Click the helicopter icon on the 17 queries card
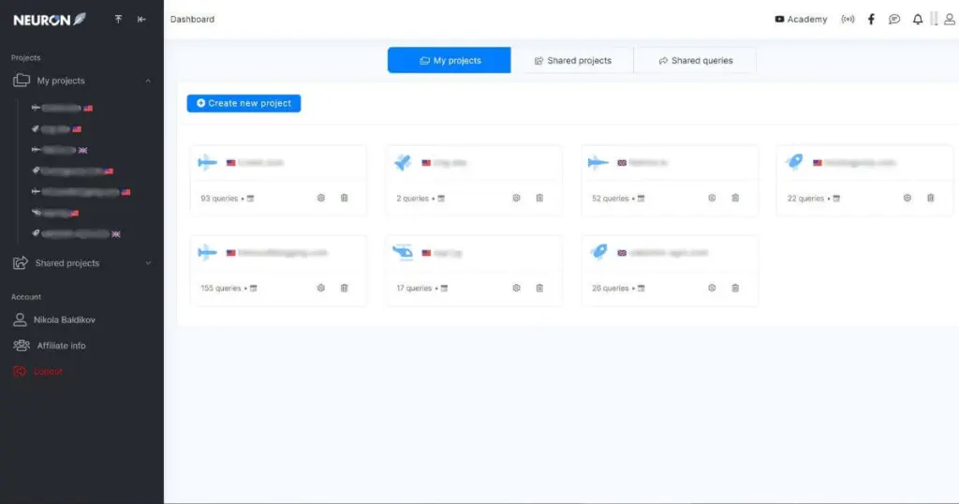The image size is (959, 504). [403, 252]
